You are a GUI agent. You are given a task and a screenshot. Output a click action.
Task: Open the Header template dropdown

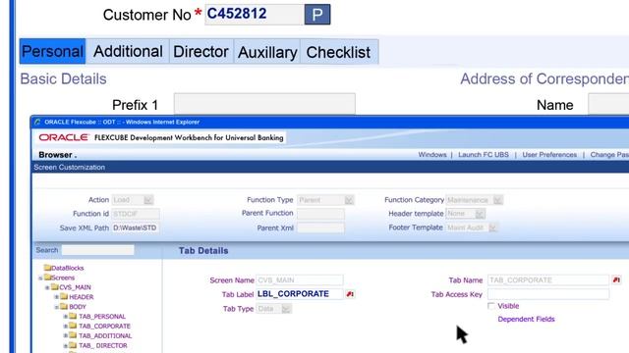pyautogui.click(x=465, y=214)
